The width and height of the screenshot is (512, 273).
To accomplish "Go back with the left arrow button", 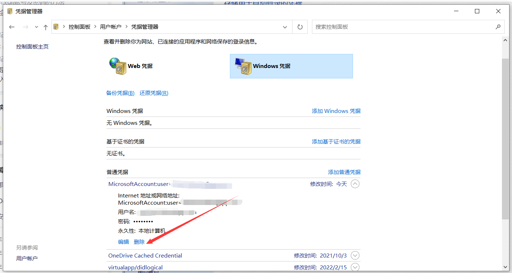I will 12,27.
